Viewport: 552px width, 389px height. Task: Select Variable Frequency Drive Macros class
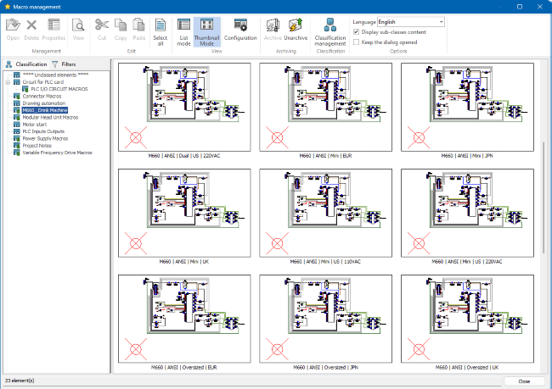tap(57, 153)
